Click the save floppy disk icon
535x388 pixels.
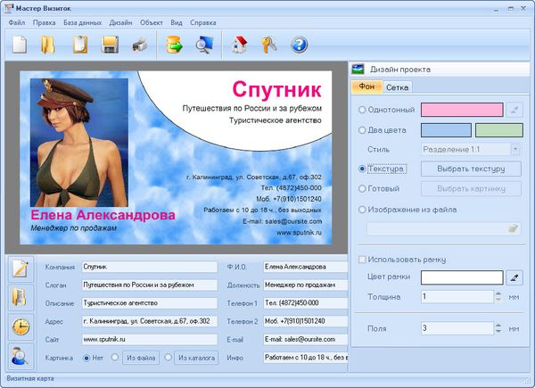click(x=111, y=44)
